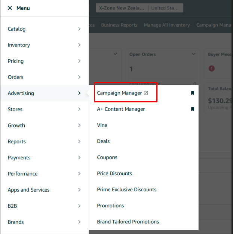Click the red buyer messages alert icon
Screen dimensions: 233x234
tap(212, 68)
